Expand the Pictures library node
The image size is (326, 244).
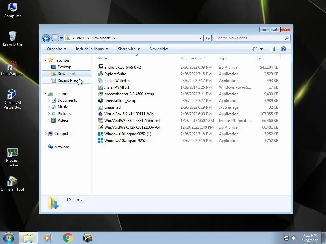pos(49,114)
